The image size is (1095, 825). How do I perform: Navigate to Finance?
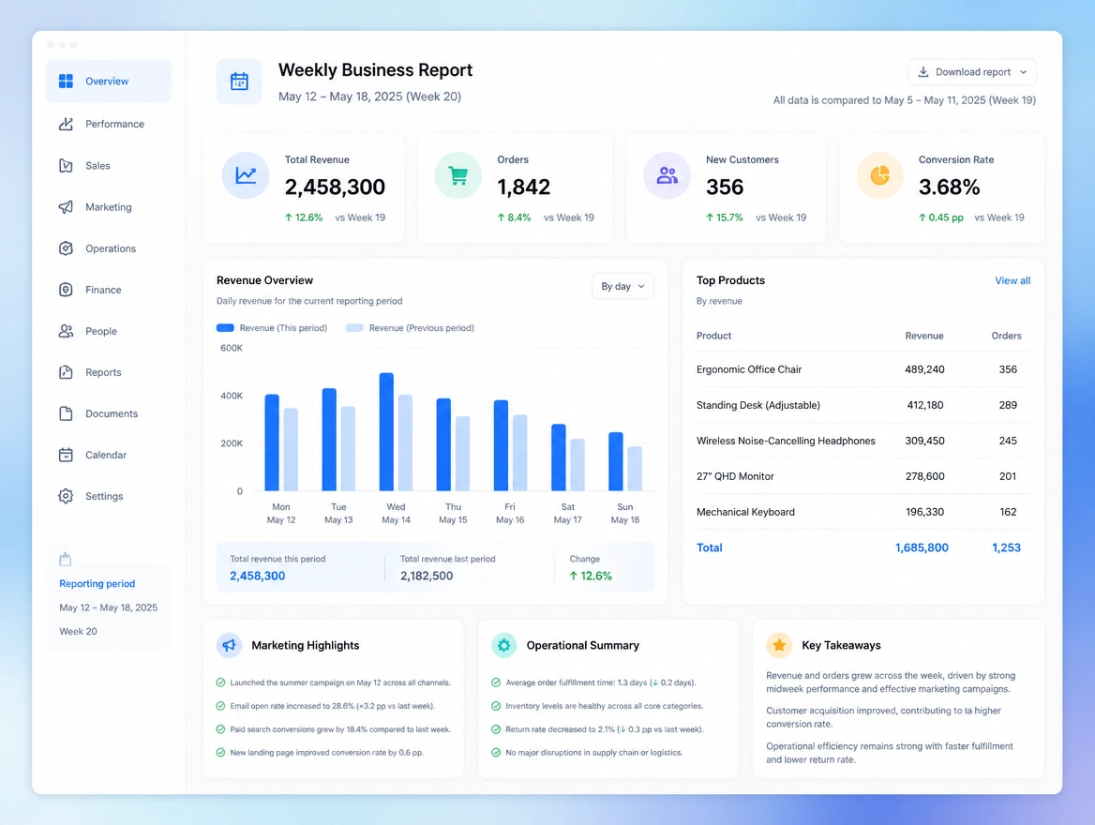[109, 289]
